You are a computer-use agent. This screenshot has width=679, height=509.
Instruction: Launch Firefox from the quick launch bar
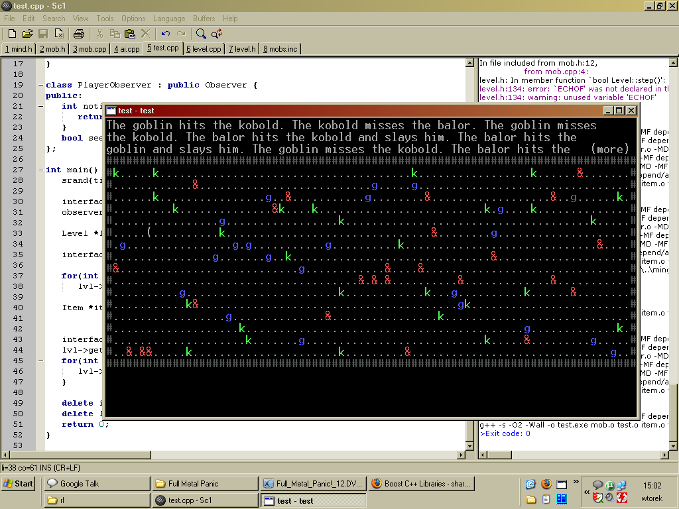pos(546,484)
